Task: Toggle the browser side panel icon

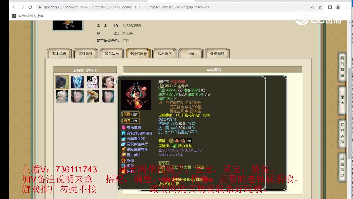Action: point(330,7)
